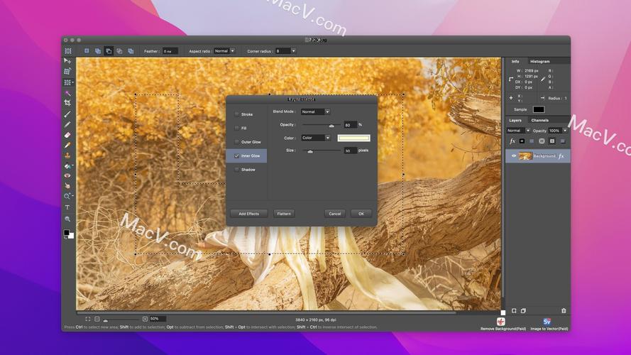Click the New Selection mode icon
The height and width of the screenshot is (355, 631).
pos(87,51)
